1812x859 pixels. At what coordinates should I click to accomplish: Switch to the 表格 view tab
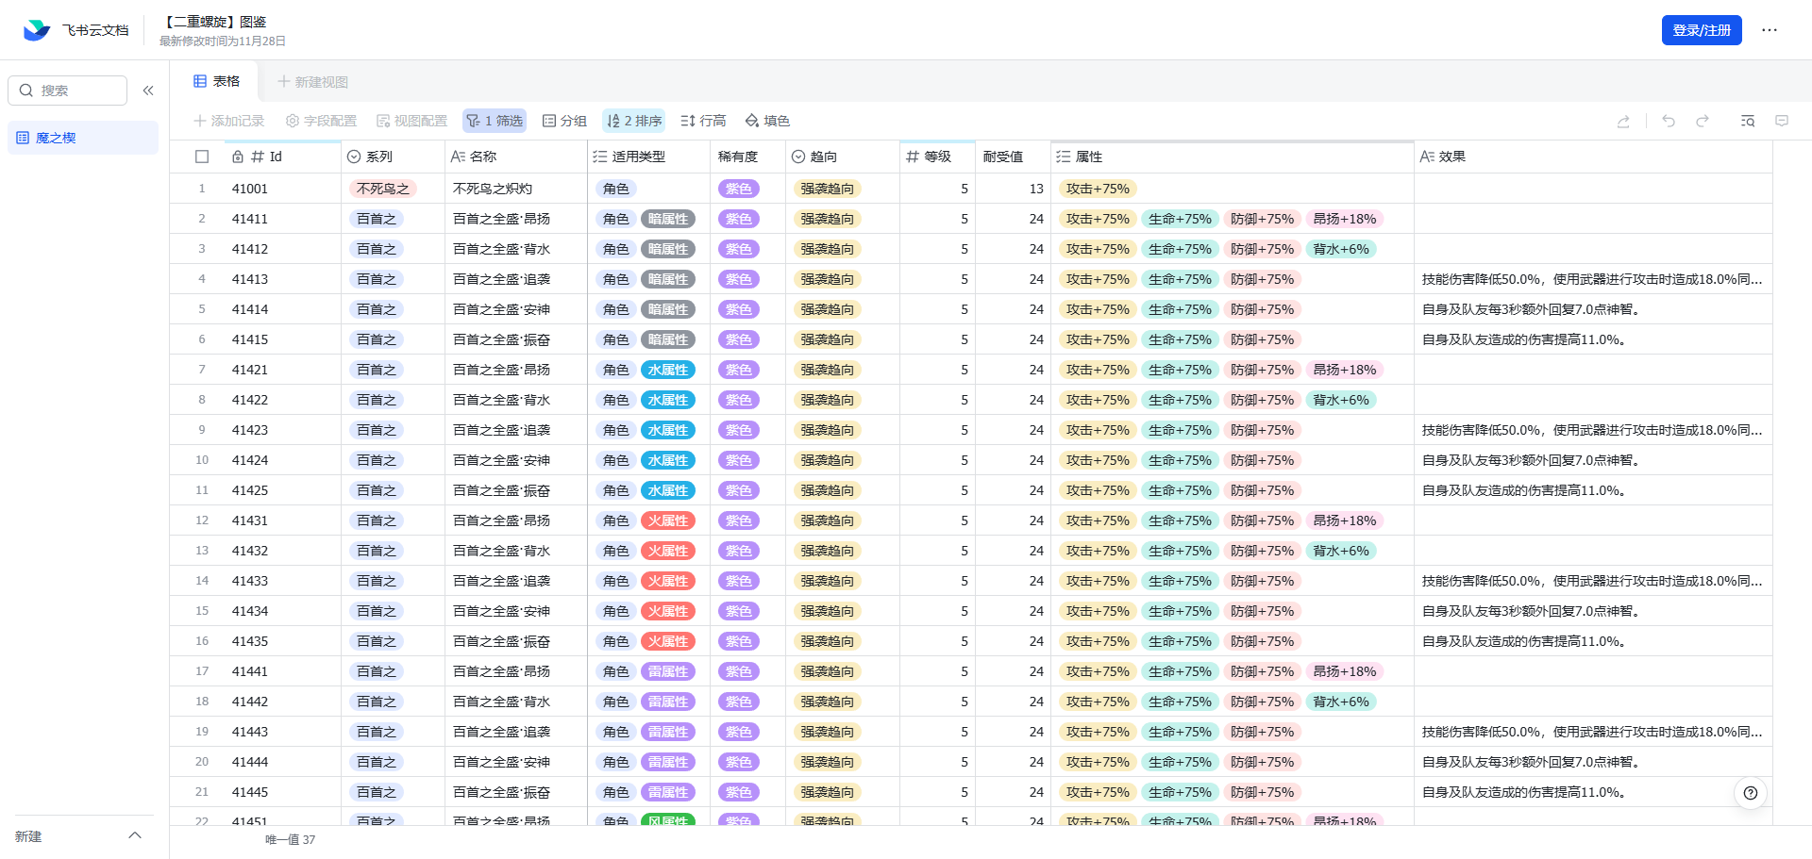click(x=217, y=82)
